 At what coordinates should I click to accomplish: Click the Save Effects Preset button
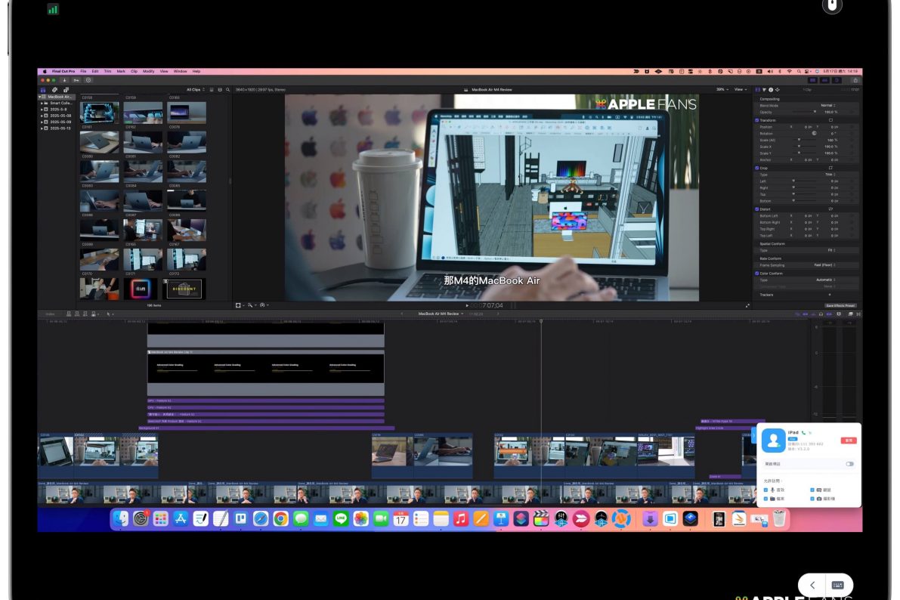tap(840, 305)
